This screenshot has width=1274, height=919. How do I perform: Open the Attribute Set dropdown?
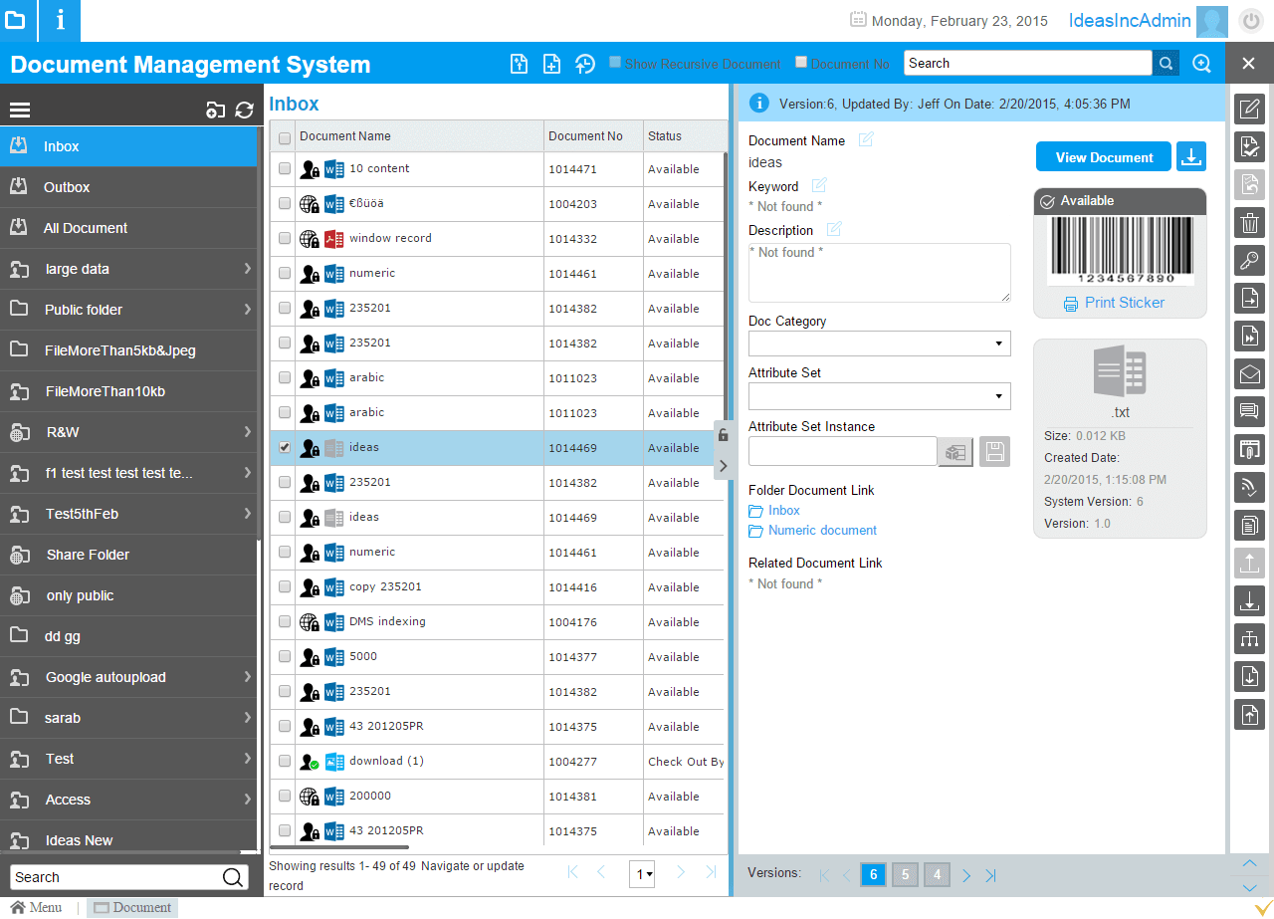click(x=879, y=396)
